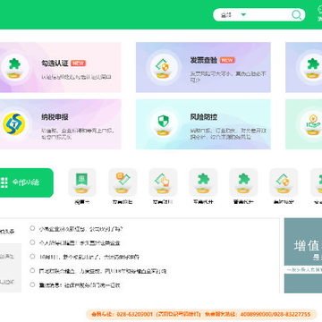Open the green bookmark 惠 shortcut icon

tap(82, 182)
